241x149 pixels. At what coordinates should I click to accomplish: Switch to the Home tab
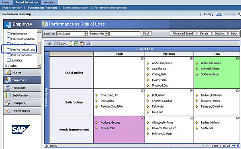point(6,2)
